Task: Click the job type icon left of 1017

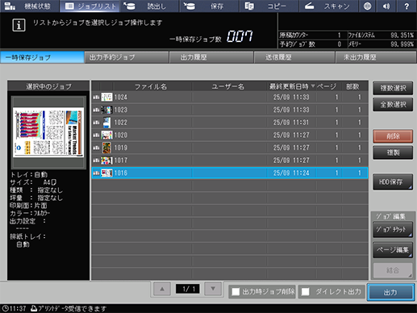Action: (x=96, y=161)
